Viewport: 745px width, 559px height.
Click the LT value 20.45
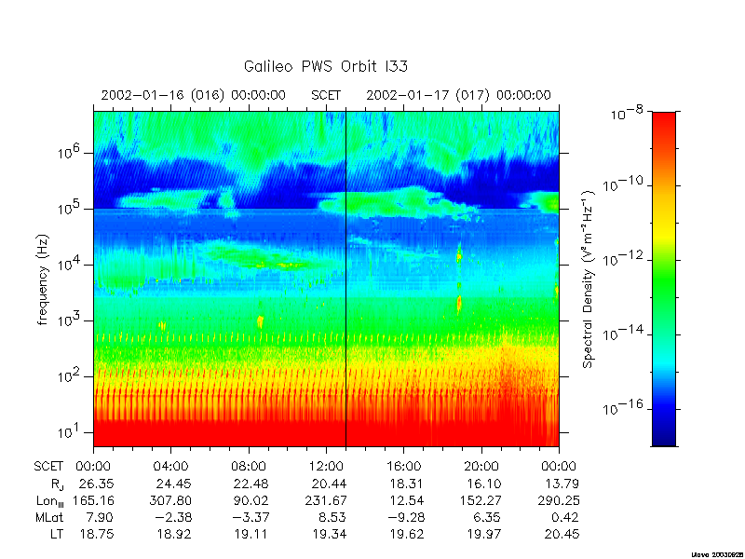[x=562, y=534]
